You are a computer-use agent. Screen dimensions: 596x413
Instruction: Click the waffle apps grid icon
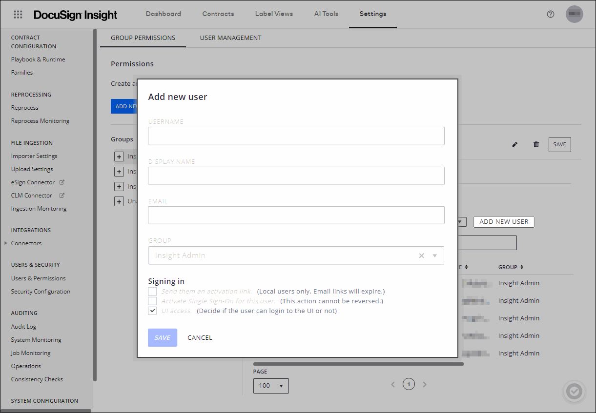18,14
